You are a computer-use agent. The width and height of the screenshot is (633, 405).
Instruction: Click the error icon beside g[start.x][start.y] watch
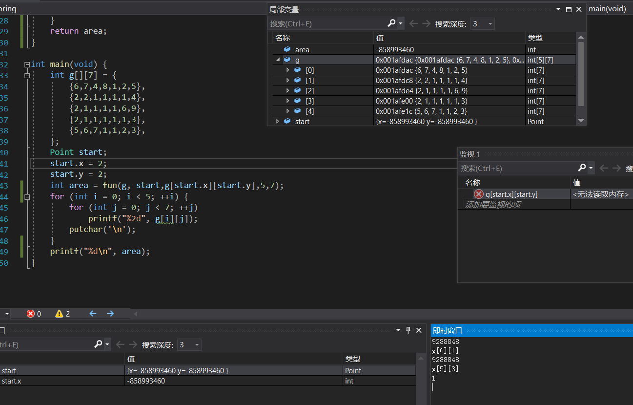[478, 194]
